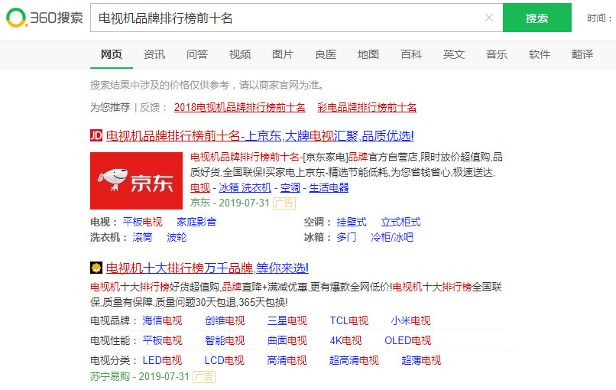The image size is (616, 390).
Task: Open the 立式柜式 link
Action: point(400,222)
